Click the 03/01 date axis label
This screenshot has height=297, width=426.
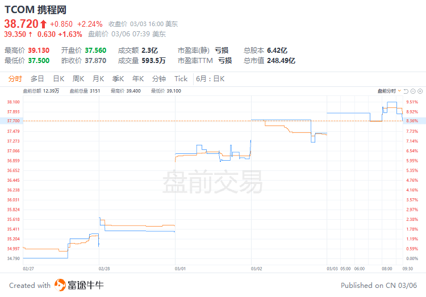coord(180,269)
